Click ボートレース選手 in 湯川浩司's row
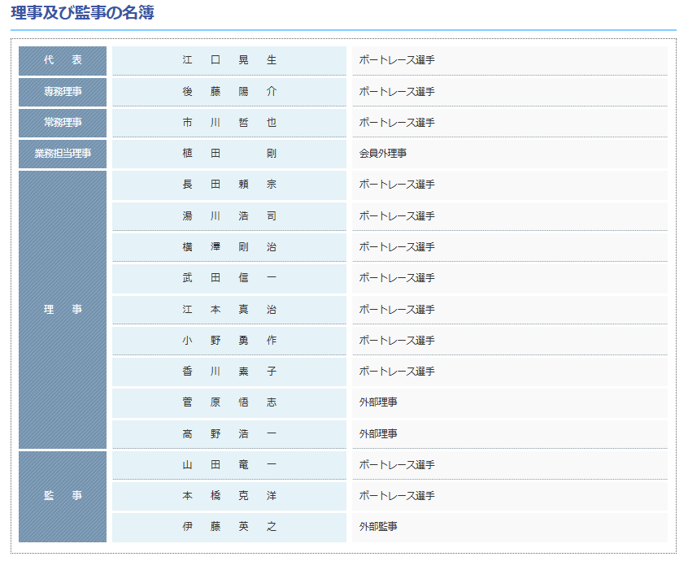 click(x=397, y=216)
